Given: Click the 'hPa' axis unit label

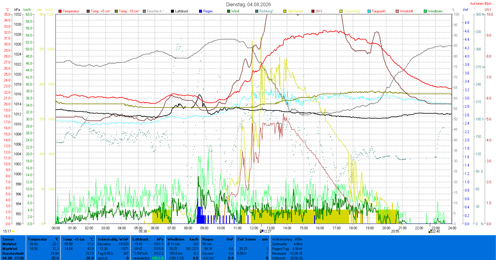Looking at the screenshot, I should (x=17, y=10).
